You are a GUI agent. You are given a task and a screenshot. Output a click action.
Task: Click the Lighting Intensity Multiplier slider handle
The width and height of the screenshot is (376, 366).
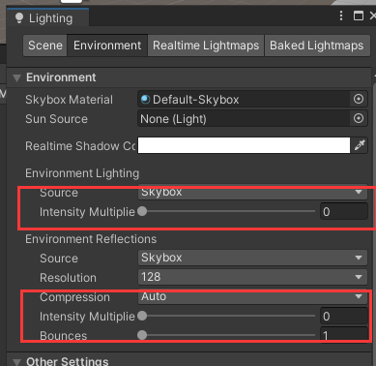142,211
